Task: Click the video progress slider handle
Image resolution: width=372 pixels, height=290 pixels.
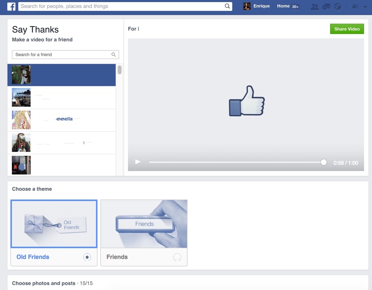Action: click(x=324, y=162)
